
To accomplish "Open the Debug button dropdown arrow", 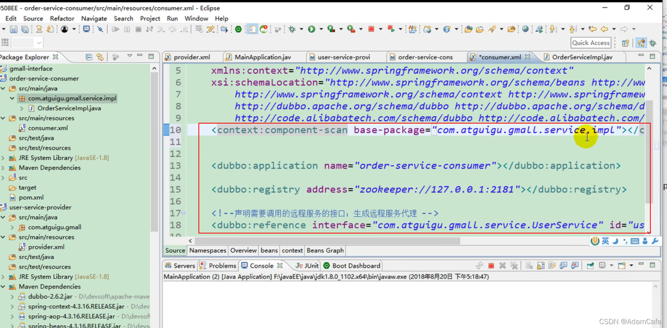I will click(x=301, y=29).
